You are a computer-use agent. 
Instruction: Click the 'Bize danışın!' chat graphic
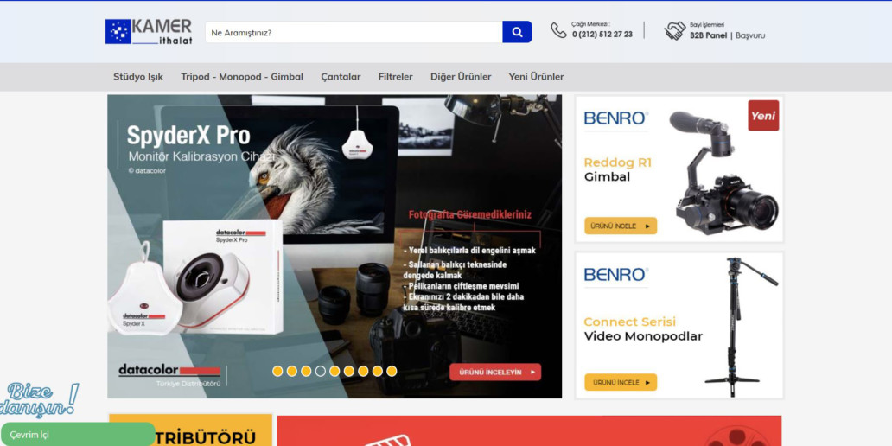[x=39, y=399]
